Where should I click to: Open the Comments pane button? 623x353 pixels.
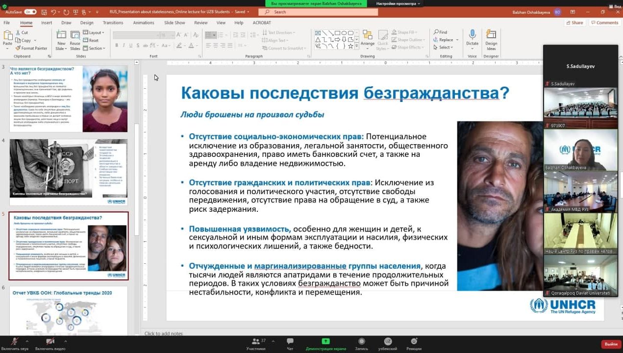coord(605,23)
